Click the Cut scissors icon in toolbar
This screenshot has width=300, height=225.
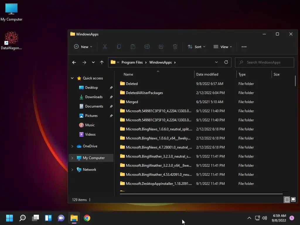click(105, 47)
